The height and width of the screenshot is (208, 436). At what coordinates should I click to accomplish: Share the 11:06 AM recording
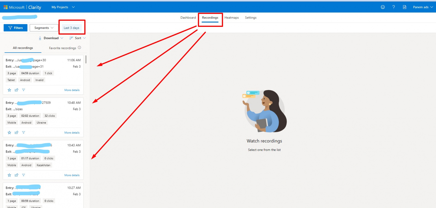[16, 90]
